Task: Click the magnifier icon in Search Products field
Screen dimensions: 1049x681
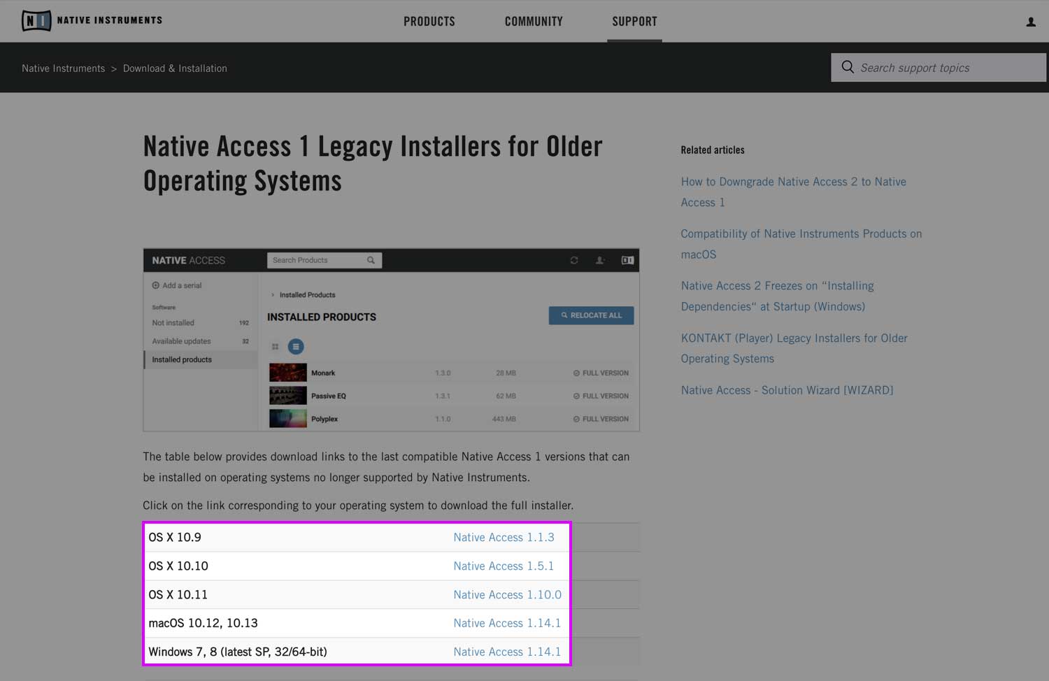Action: coord(371,259)
